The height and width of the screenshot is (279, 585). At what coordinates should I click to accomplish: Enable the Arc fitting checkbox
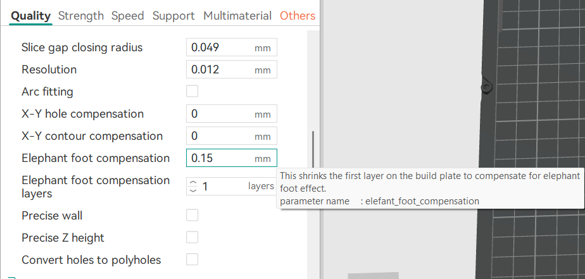click(x=192, y=92)
